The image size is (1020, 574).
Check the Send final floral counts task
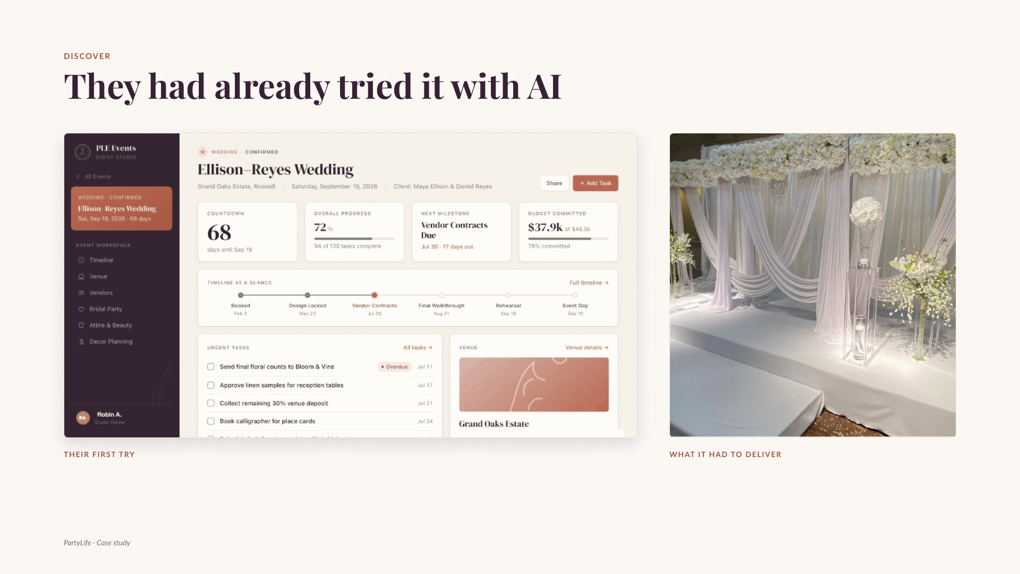(x=211, y=367)
